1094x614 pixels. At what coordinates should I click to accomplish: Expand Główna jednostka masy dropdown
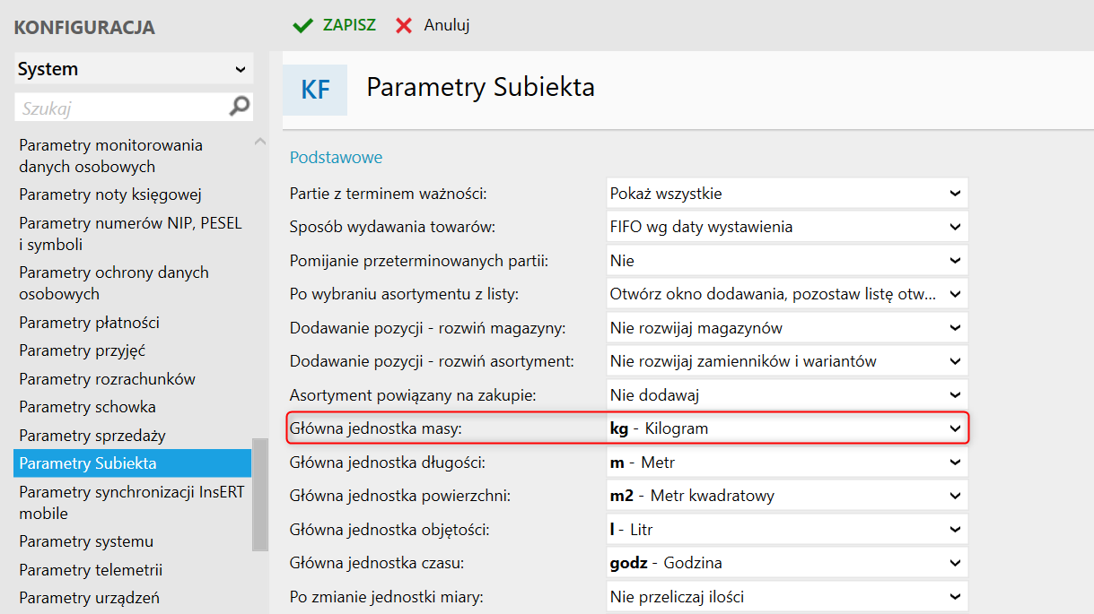pyautogui.click(x=786, y=428)
